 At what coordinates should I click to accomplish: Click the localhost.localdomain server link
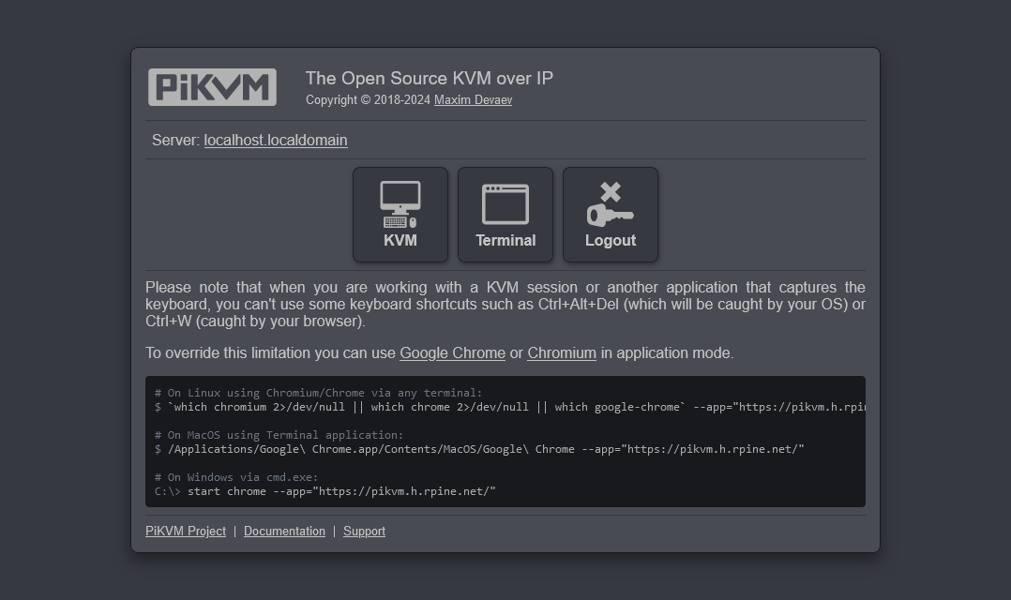(276, 141)
